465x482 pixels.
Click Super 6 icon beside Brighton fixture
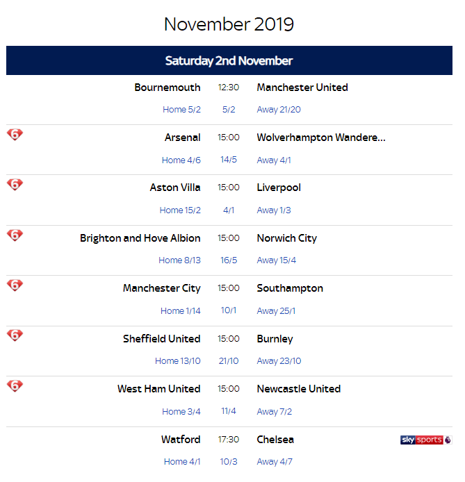click(15, 235)
